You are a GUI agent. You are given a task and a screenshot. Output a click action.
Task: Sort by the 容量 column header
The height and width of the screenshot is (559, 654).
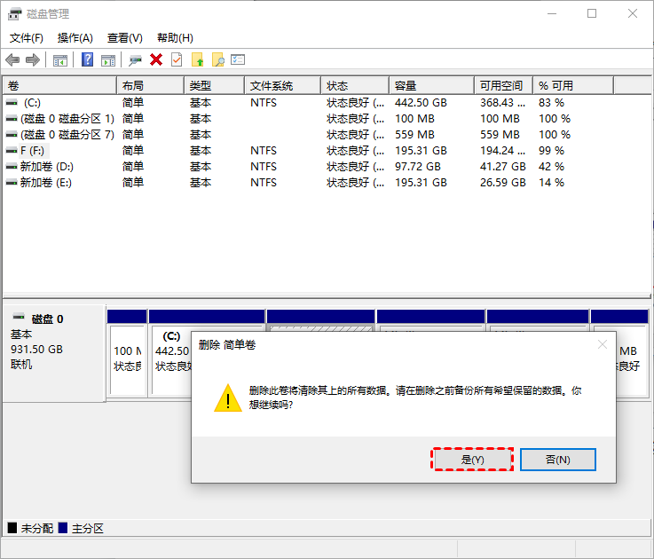click(x=431, y=85)
